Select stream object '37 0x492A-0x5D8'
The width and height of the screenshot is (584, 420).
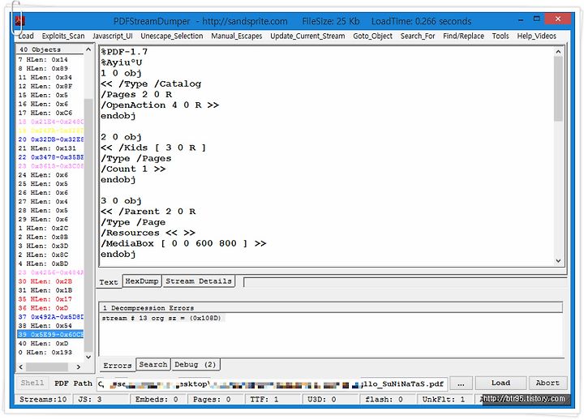tap(50, 317)
